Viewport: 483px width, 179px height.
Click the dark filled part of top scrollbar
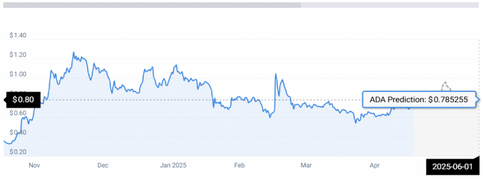(152, 5)
